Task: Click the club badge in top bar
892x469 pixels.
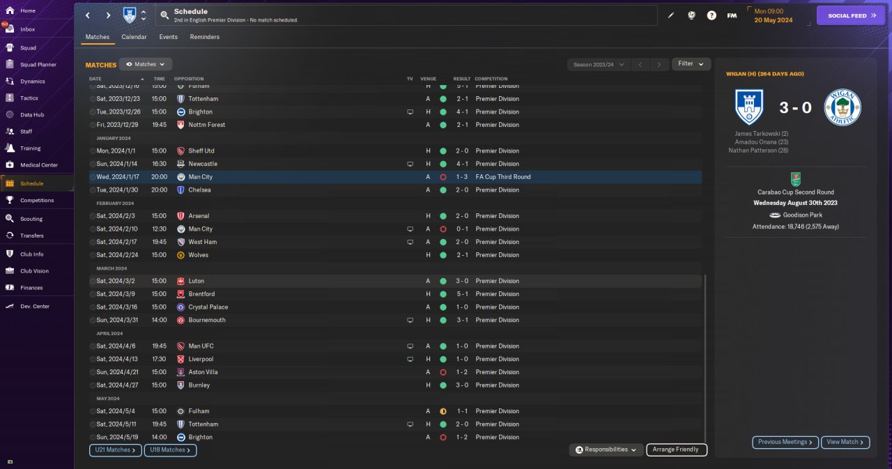Action: (x=130, y=15)
